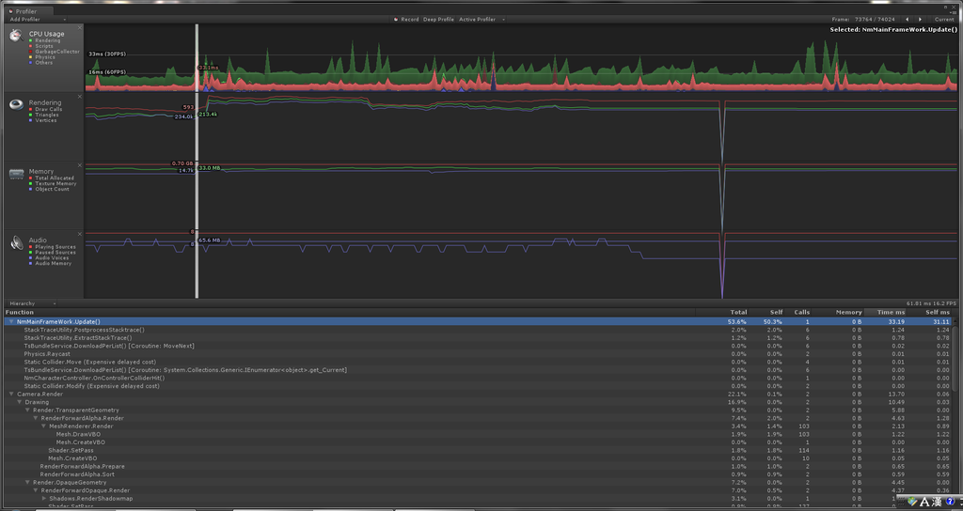Step to the next frame arrow
This screenshot has height=511, width=963.
pyautogui.click(x=920, y=19)
